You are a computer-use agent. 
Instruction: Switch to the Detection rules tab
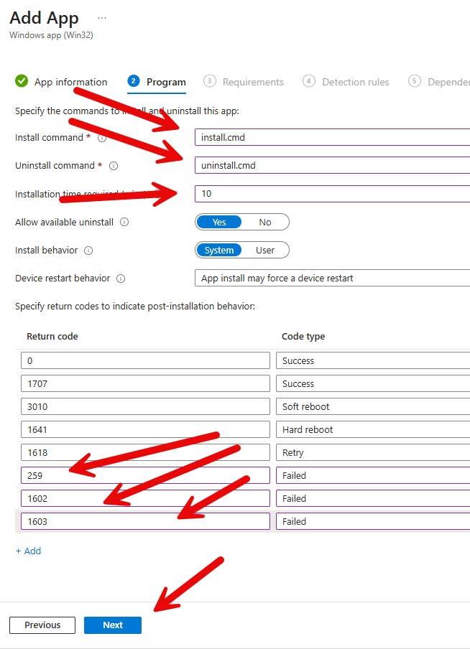click(x=355, y=82)
